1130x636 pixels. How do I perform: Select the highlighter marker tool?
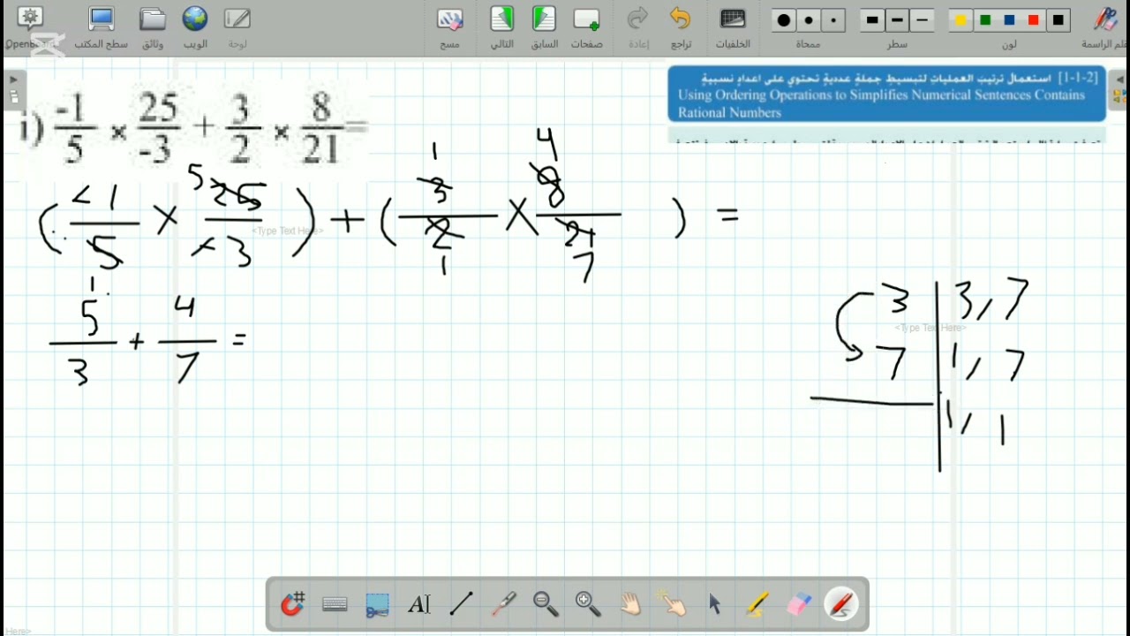[757, 604]
